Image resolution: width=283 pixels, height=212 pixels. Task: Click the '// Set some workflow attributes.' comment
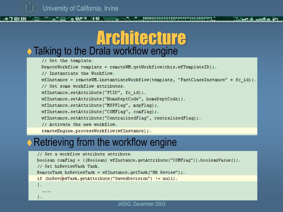[x=83, y=86]
